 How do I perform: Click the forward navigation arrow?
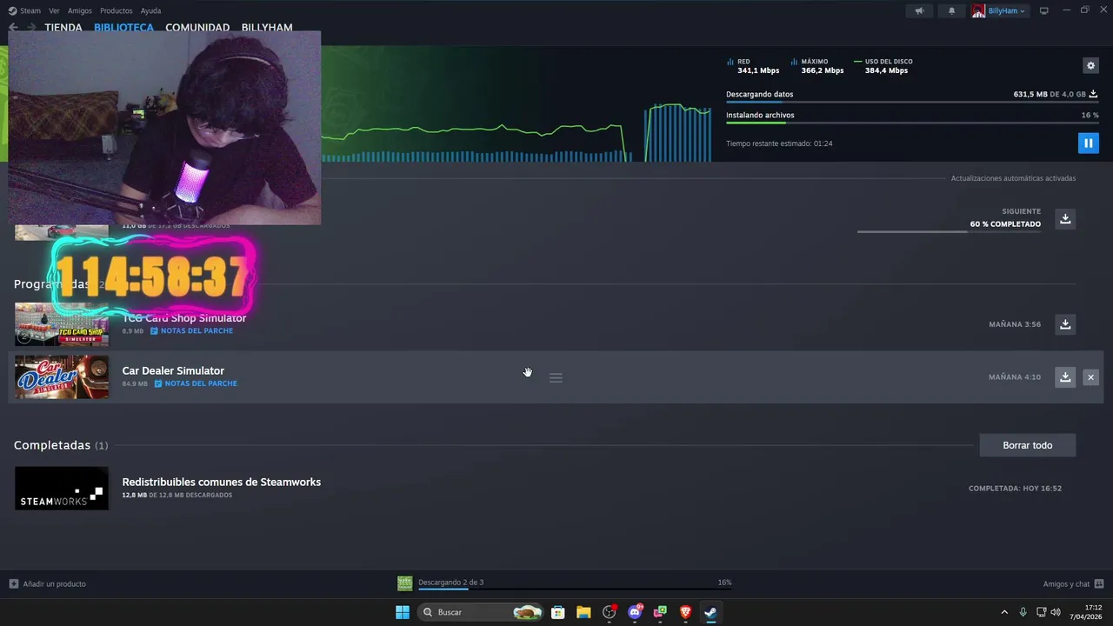pyautogui.click(x=31, y=27)
